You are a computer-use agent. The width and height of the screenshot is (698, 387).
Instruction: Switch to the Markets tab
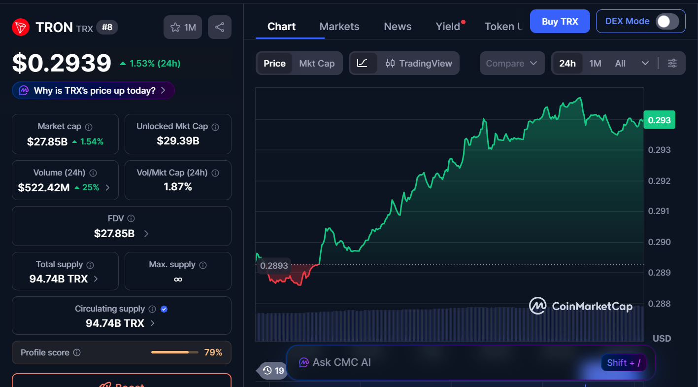click(339, 27)
